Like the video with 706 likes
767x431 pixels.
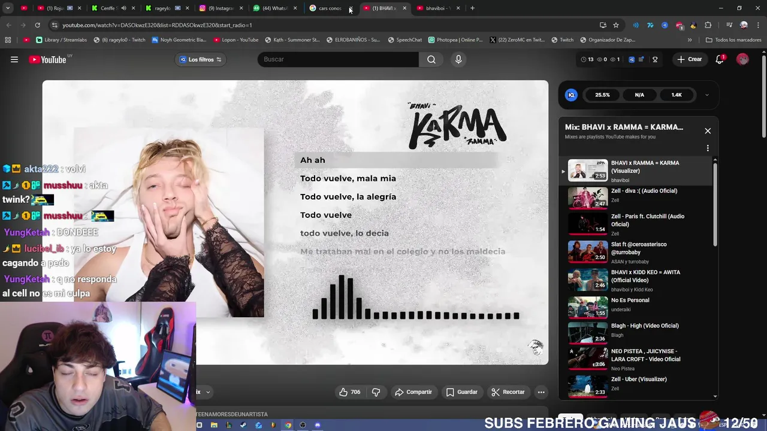350,392
